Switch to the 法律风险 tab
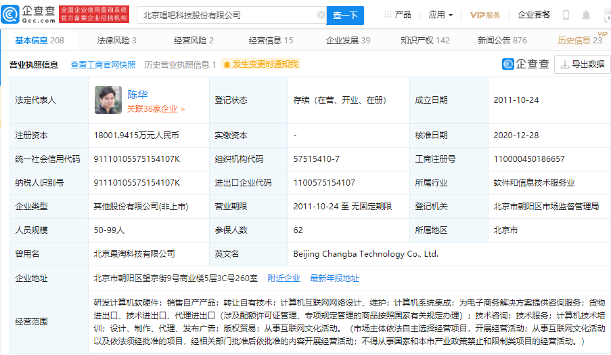 (x=116, y=41)
